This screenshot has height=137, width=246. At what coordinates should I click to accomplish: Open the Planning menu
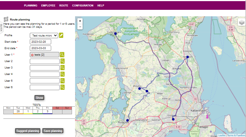31,6
